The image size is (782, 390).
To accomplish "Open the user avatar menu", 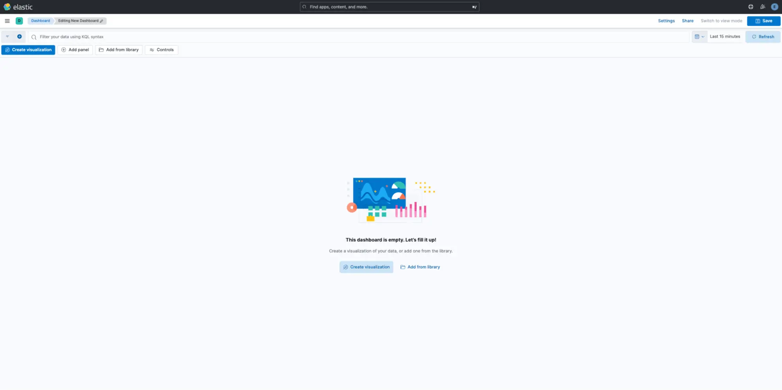I will point(774,7).
